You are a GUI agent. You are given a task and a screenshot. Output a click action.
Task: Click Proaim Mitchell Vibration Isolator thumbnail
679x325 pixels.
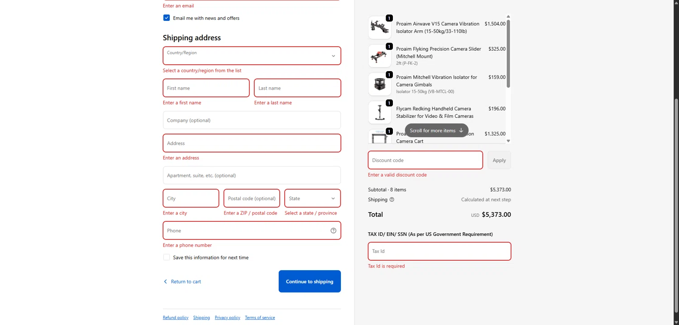click(380, 84)
